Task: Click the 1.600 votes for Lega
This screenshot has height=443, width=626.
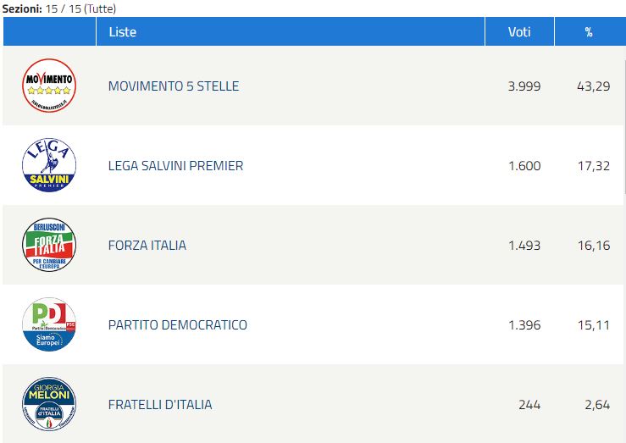Action: point(524,166)
